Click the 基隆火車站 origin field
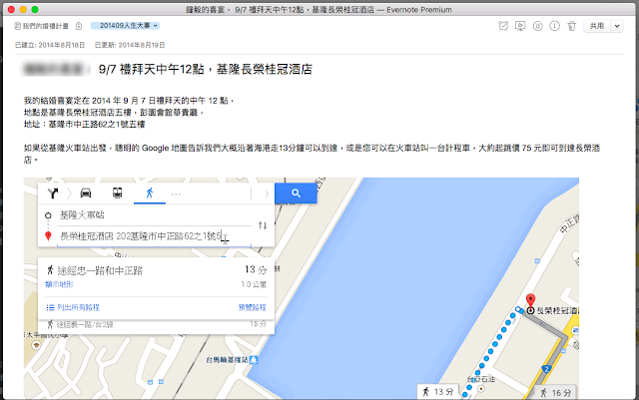The image size is (639, 400). click(x=155, y=215)
